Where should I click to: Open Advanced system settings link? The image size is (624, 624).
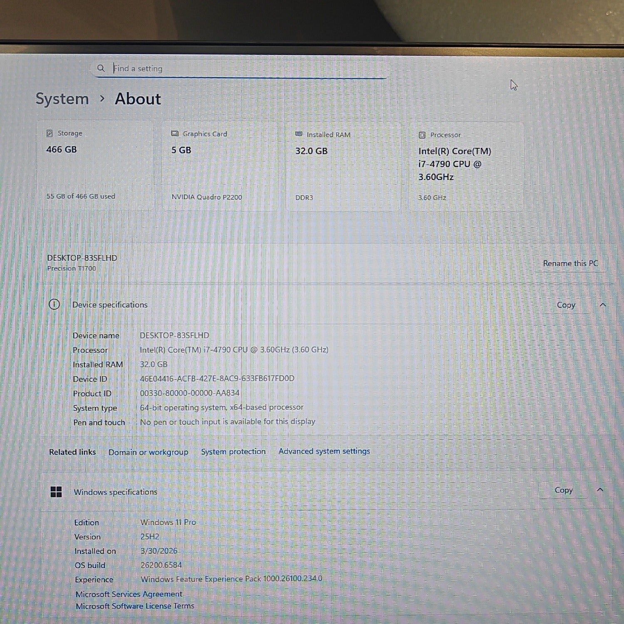tap(324, 451)
